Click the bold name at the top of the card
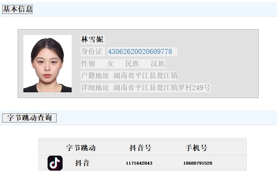The image size is (277, 185). pyautogui.click(x=92, y=40)
